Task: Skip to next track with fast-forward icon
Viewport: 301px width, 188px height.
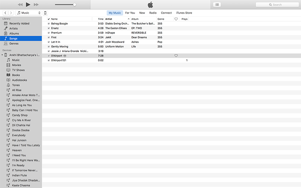Action: [36, 5]
